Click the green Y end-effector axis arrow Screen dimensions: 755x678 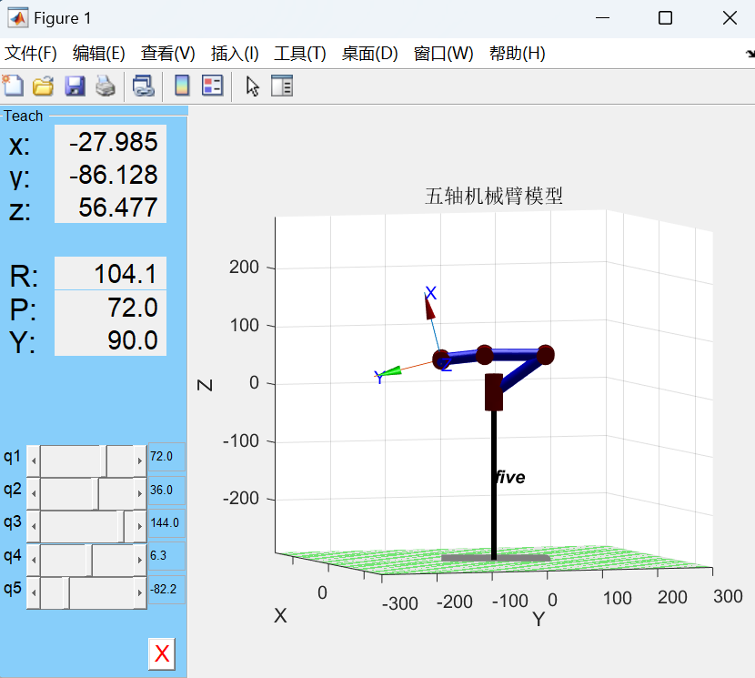(x=390, y=371)
